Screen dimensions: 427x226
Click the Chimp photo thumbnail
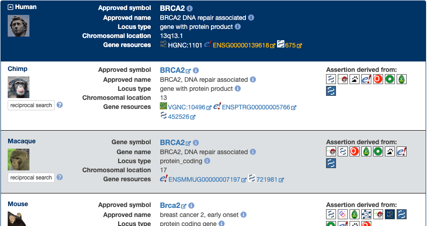pos(19,87)
